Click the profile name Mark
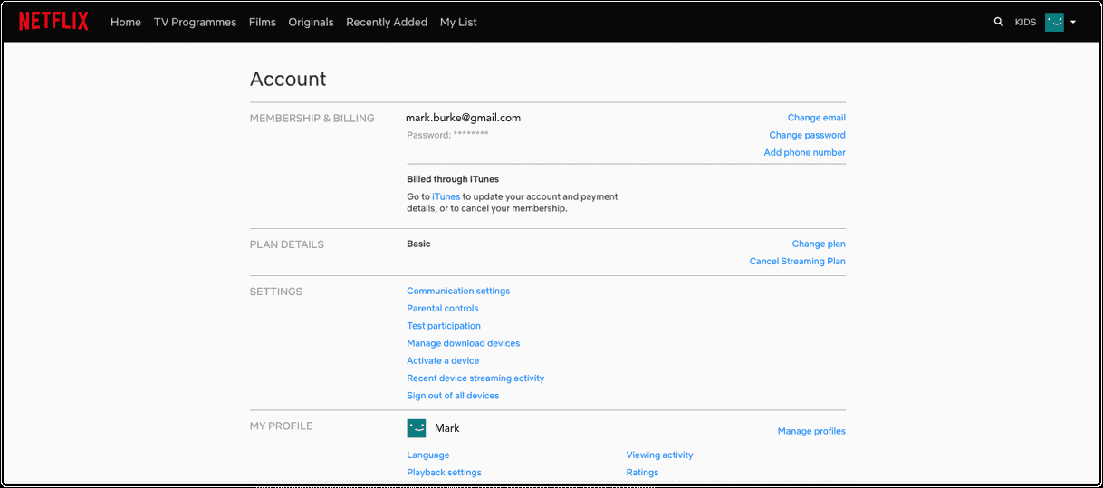This screenshot has height=488, width=1103. [447, 428]
